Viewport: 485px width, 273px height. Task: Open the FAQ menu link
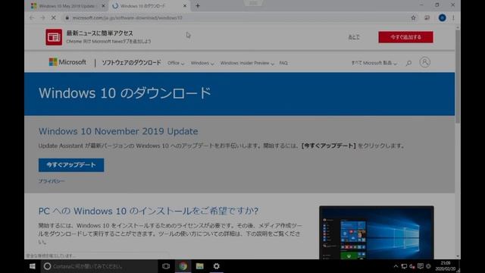coord(283,63)
